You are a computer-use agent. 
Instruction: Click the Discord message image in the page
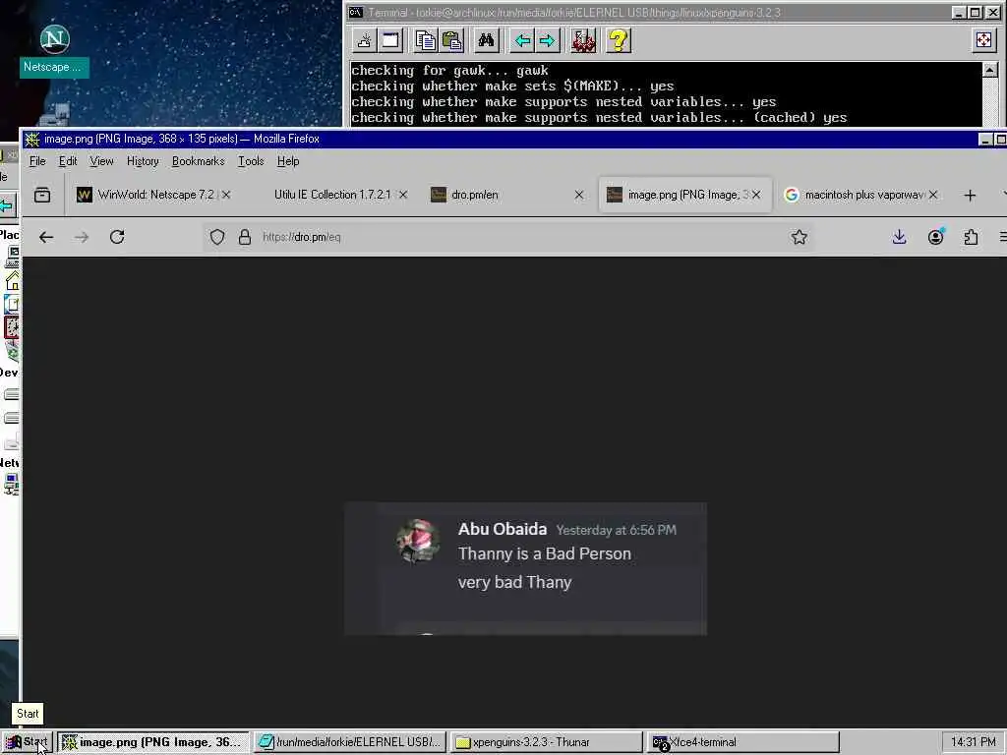click(525, 569)
